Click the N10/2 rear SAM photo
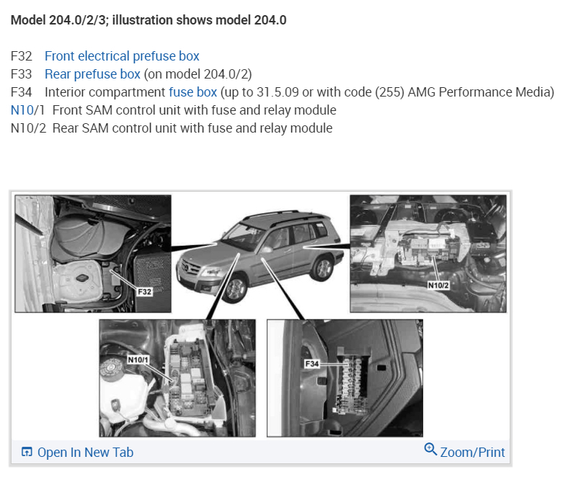 pos(428,254)
